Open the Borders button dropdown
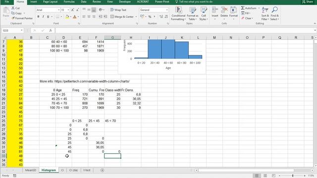Image resolution: width=317 pixels, height=178 pixels. (61, 17)
